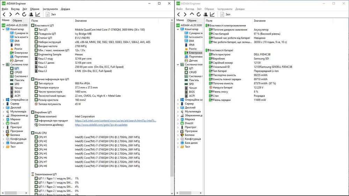This screenshot has height=196, width=349.
Task: Select ACPI item in right window tree
Action: [x=190, y=96]
